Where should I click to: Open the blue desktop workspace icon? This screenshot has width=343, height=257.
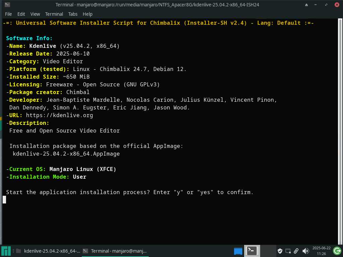click(x=238, y=251)
